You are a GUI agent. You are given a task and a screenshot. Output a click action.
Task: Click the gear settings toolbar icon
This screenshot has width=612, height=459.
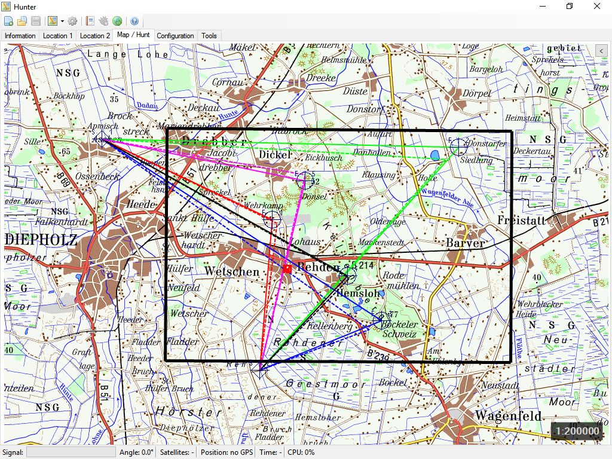pos(72,22)
